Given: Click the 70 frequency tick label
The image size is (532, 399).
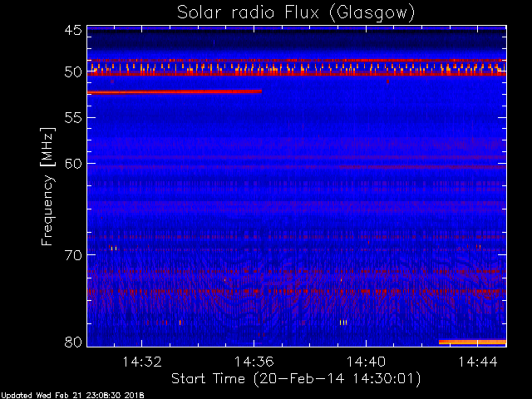Looking at the screenshot, I should tap(73, 255).
